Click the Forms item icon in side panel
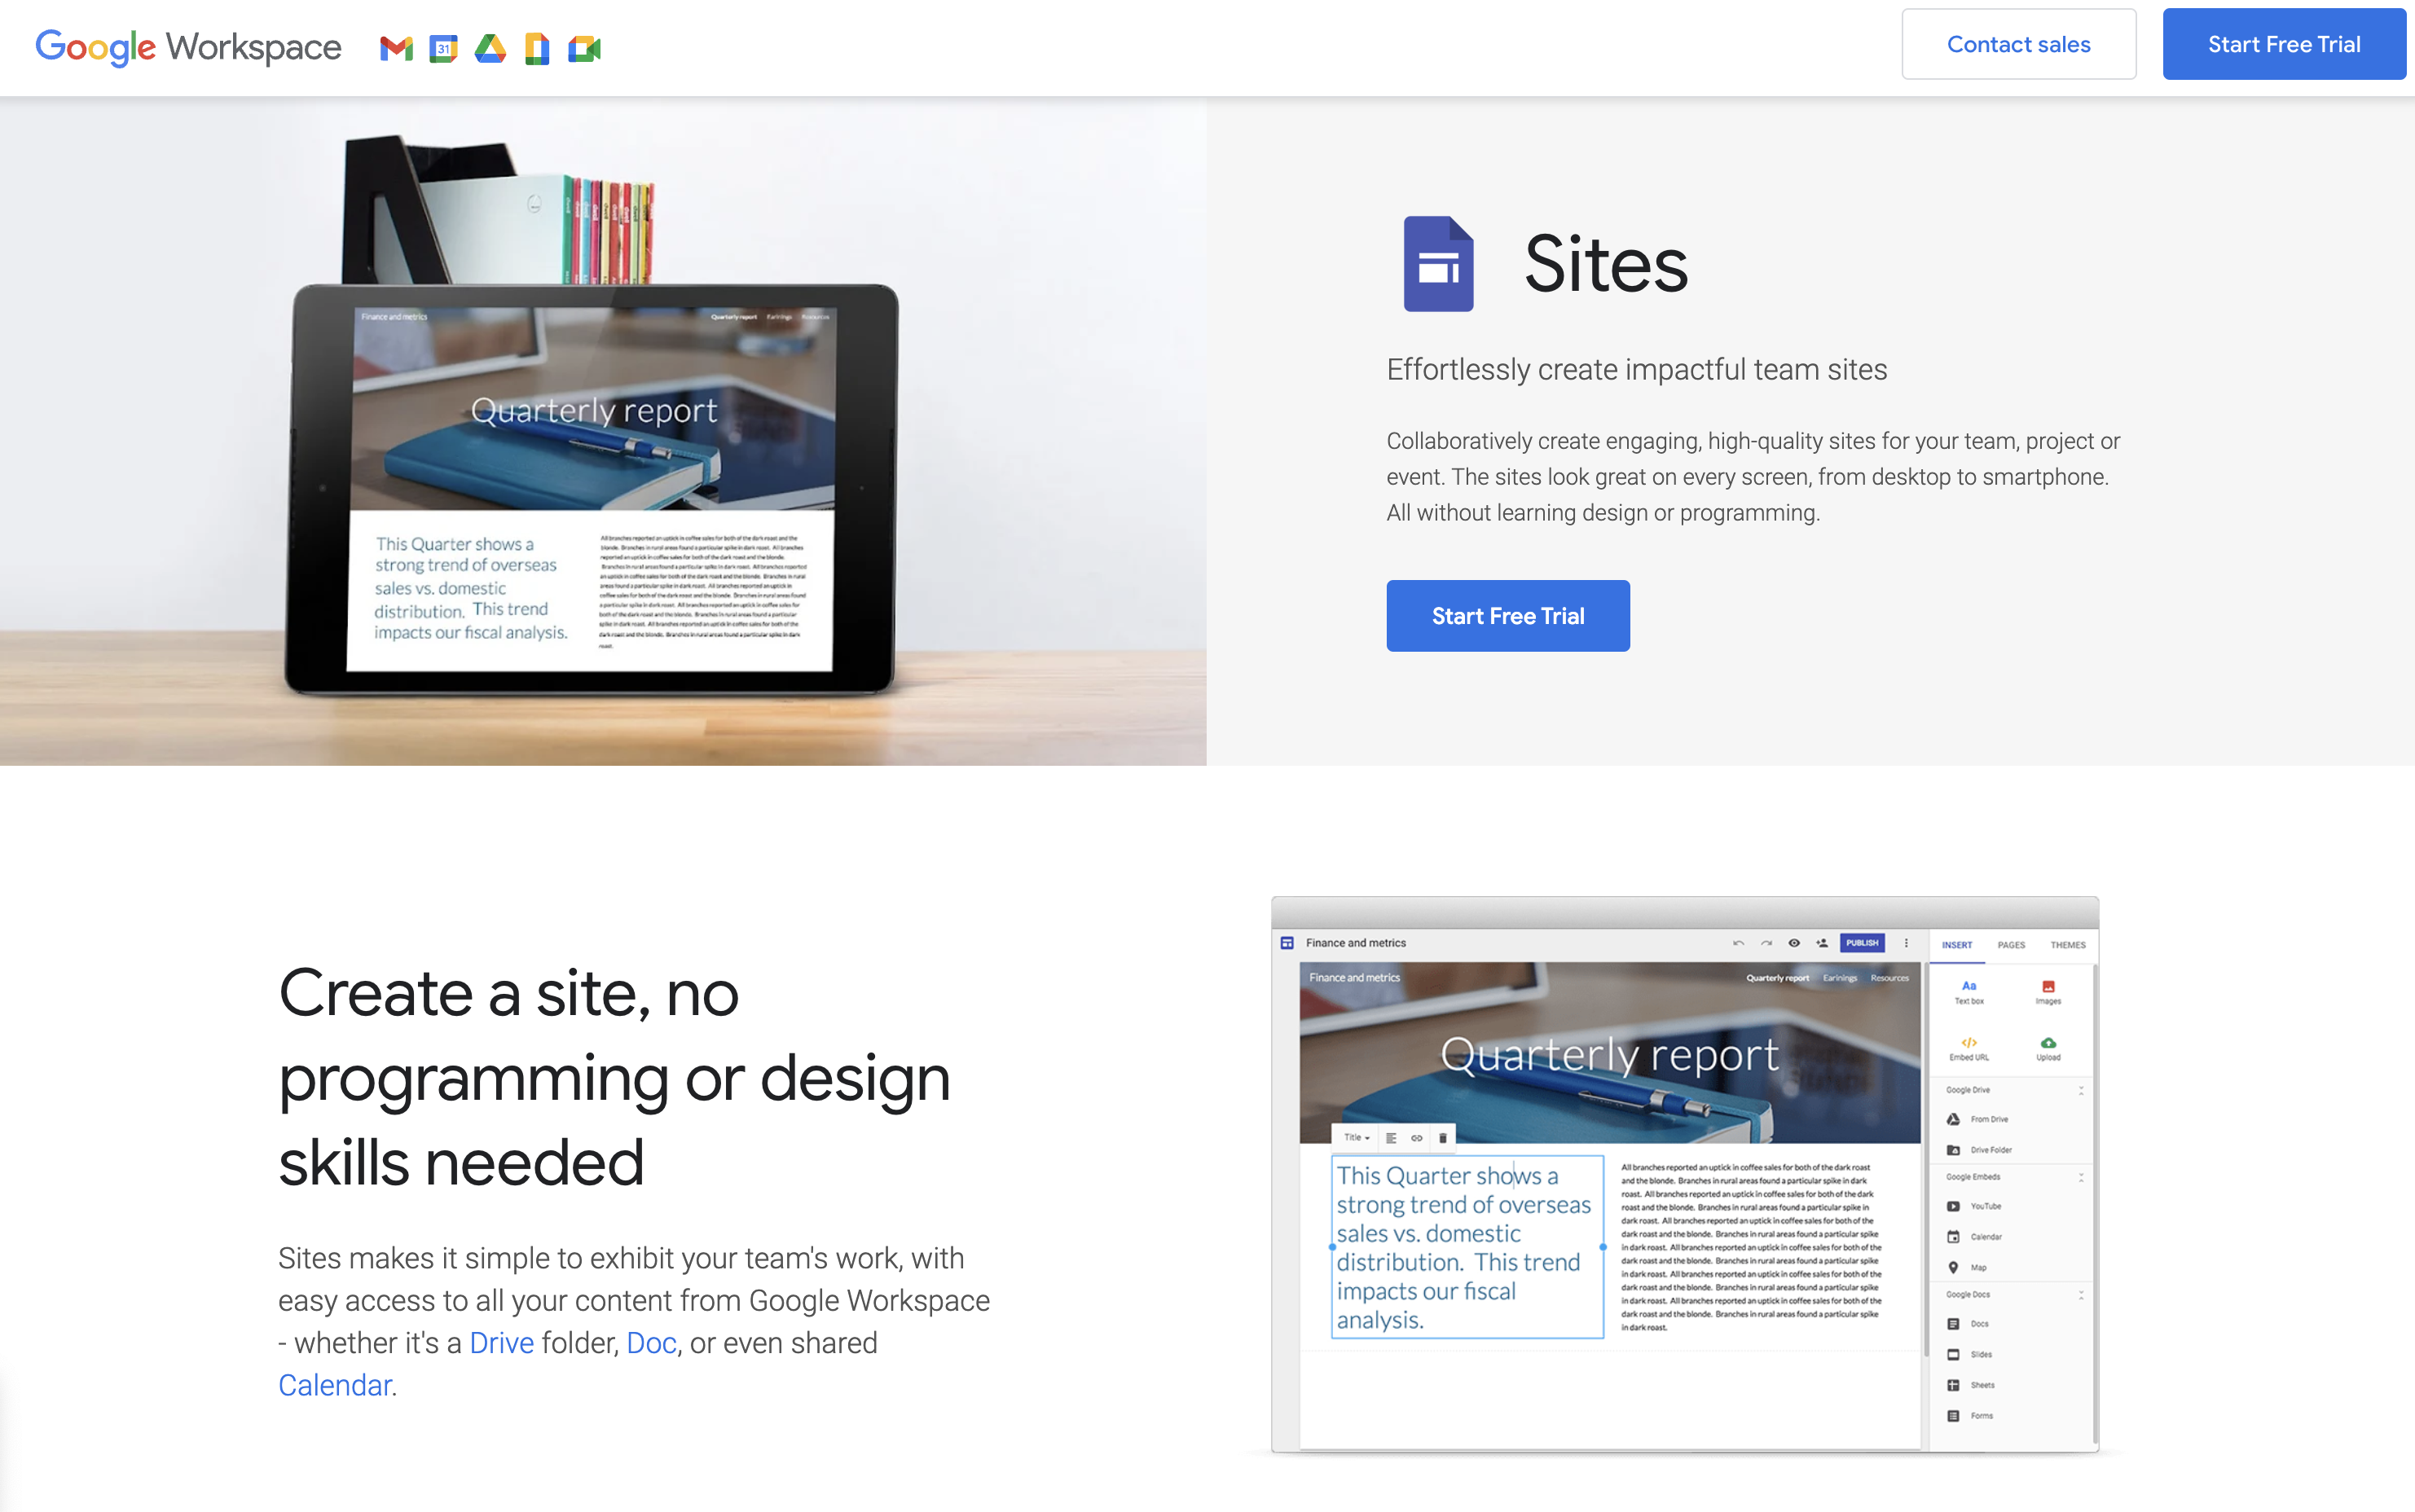 pyautogui.click(x=1953, y=1416)
